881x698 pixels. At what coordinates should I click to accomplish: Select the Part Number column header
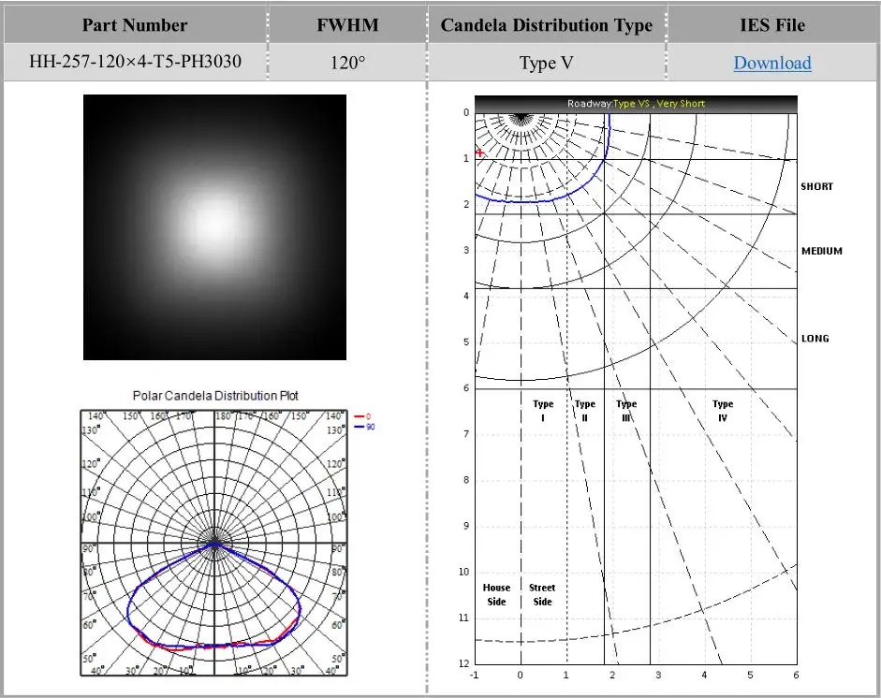(135, 25)
